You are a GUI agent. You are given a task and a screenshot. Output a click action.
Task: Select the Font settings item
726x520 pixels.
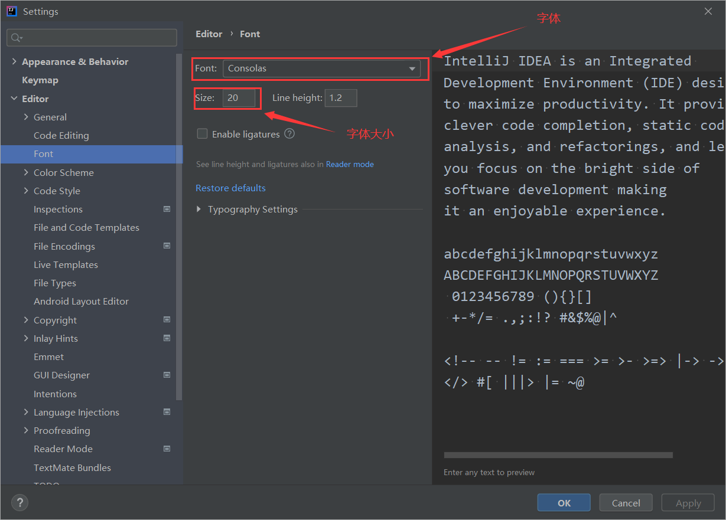pos(92,154)
